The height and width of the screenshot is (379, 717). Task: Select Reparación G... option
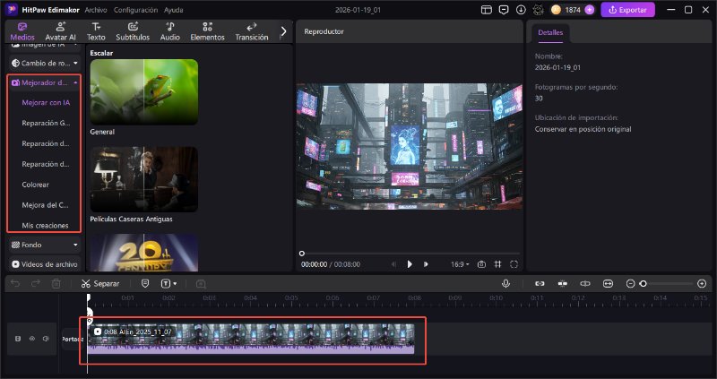point(46,123)
